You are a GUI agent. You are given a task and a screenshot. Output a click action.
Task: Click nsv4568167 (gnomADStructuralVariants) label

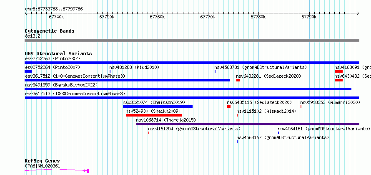283,137
